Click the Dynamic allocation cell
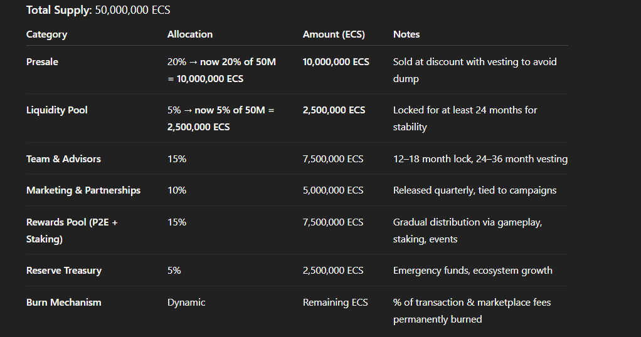This screenshot has height=337, width=641. pyautogui.click(x=186, y=303)
